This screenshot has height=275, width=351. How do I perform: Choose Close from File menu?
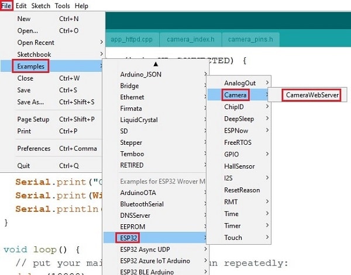[x=53, y=78]
